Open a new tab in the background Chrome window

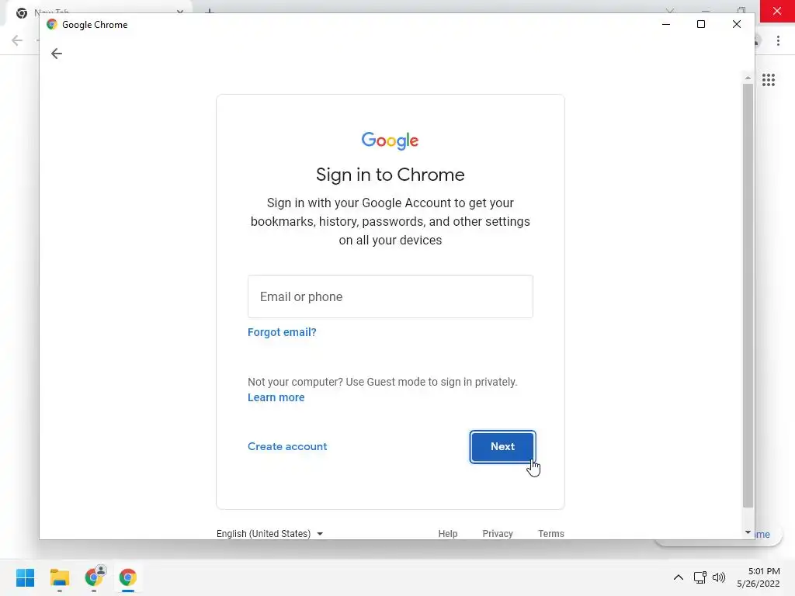click(x=209, y=11)
